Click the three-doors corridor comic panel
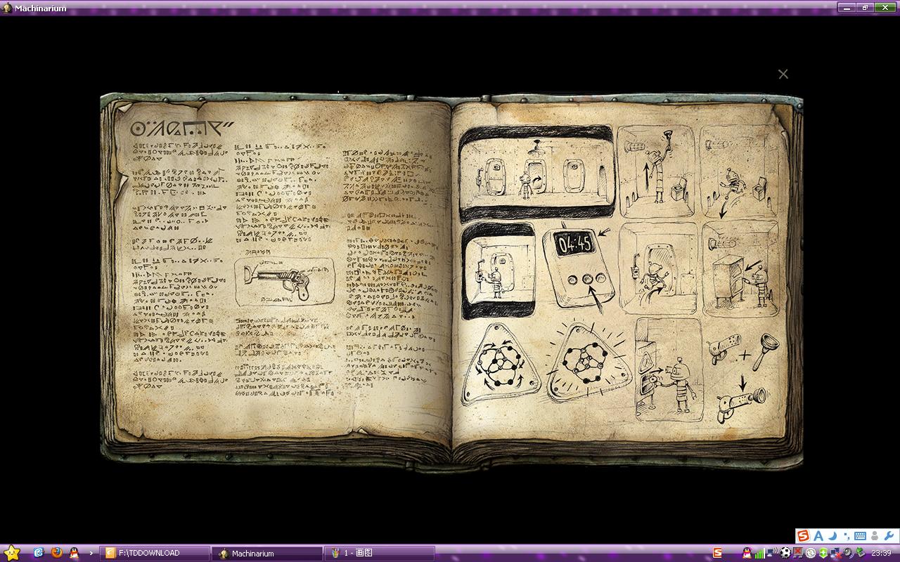900x562 pixels. [536, 172]
